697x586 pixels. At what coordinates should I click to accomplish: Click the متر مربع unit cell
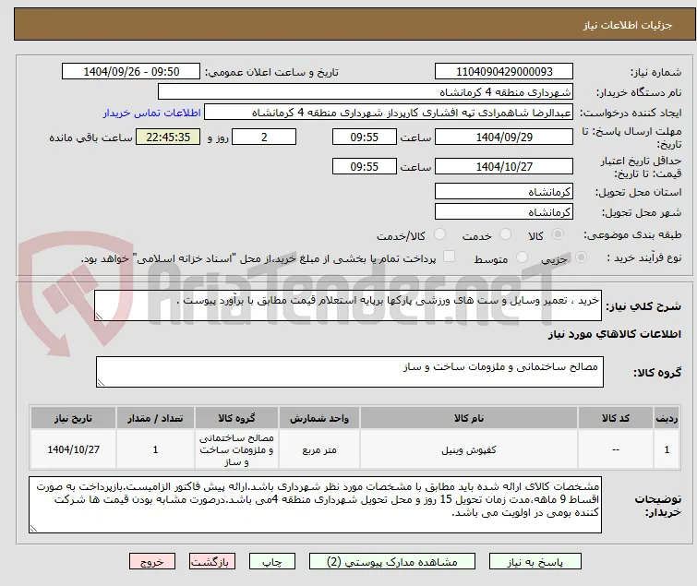click(x=319, y=449)
